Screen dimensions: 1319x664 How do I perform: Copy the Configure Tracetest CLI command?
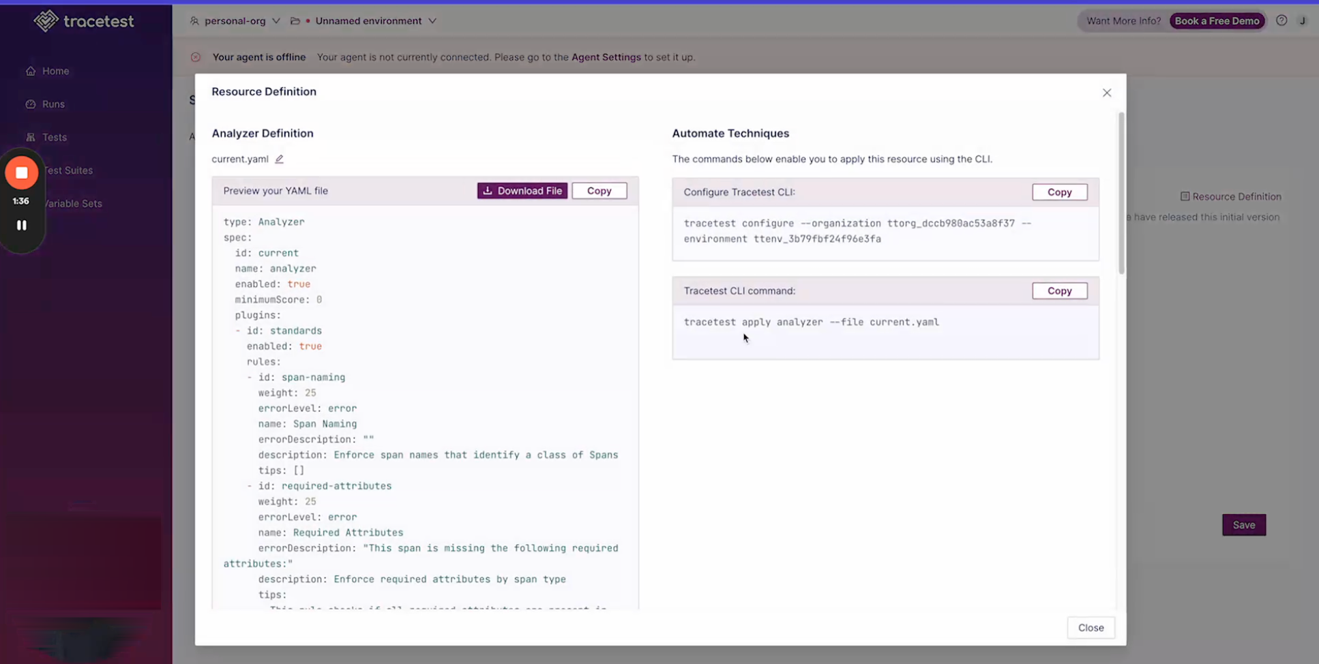coord(1059,192)
